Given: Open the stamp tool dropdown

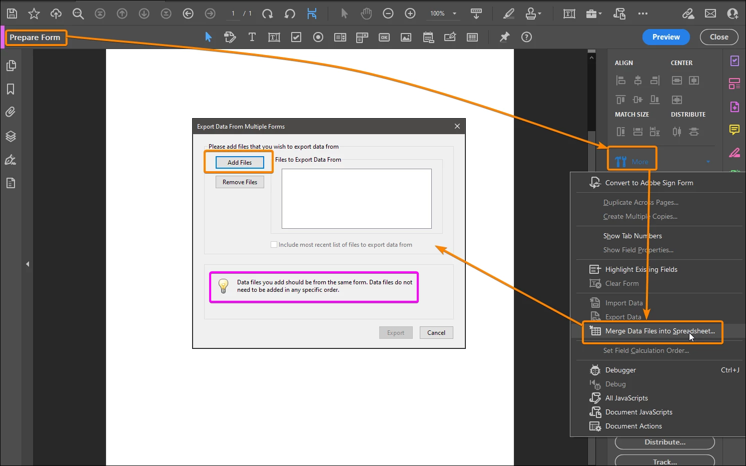Looking at the screenshot, I should pos(533,14).
